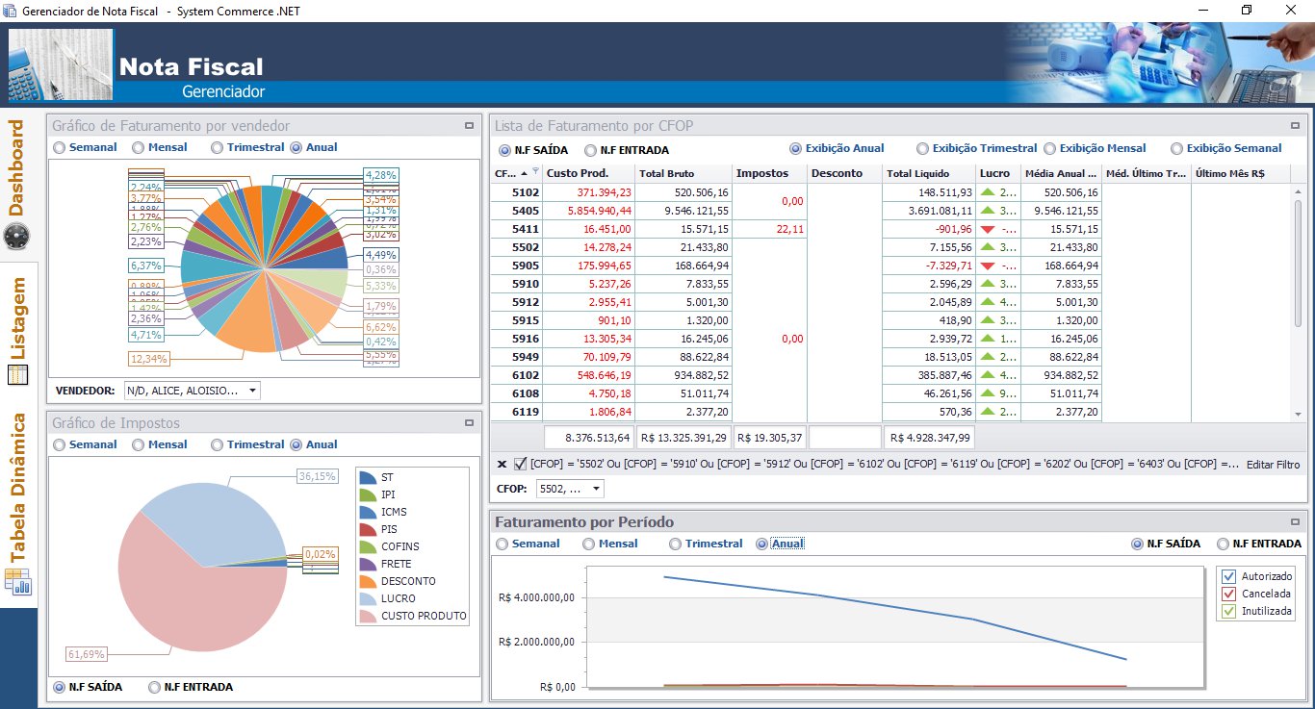The image size is (1315, 709).
Task: Select Exibição Trimestral radio button
Action: [x=923, y=149]
